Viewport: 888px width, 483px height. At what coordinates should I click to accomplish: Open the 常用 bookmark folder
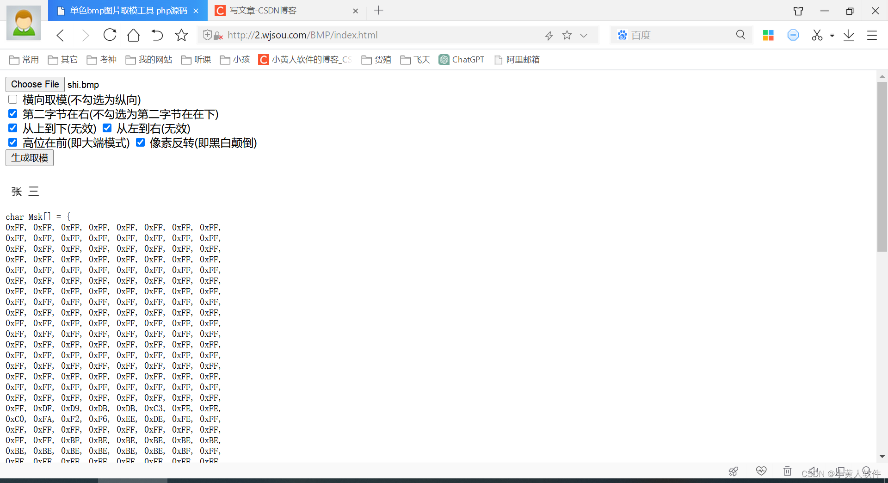click(x=24, y=60)
